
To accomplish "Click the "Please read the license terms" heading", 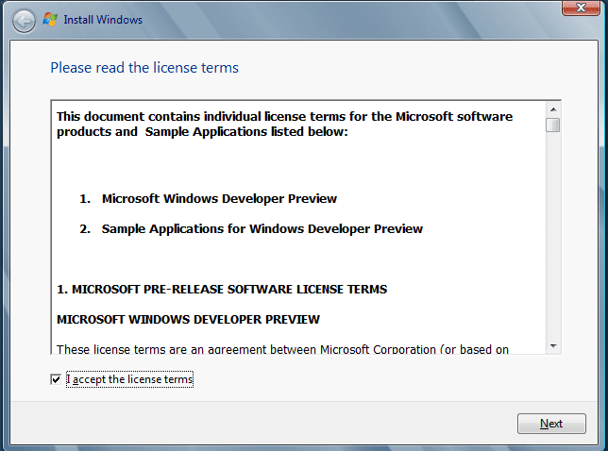I will tap(144, 68).
